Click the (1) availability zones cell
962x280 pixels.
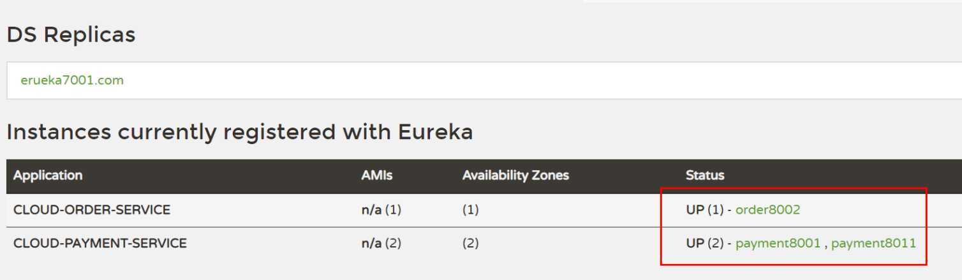[x=470, y=210]
